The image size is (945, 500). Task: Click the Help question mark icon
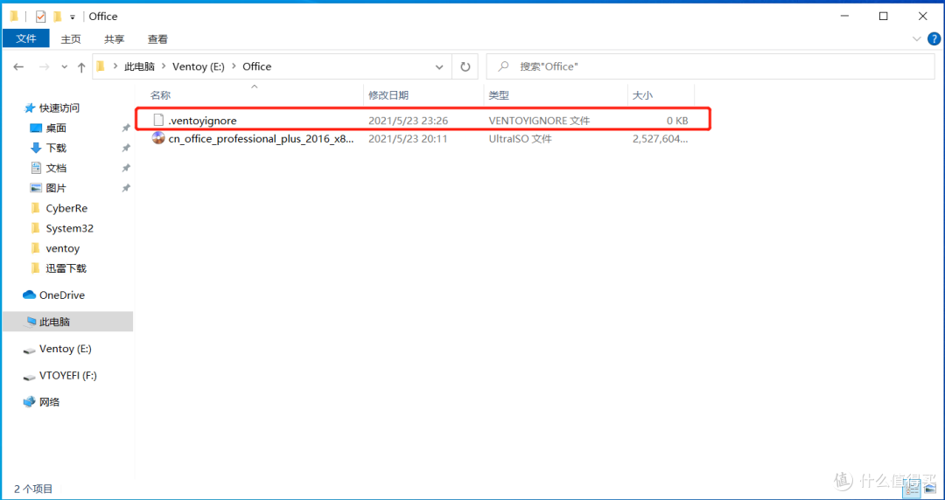coord(932,39)
